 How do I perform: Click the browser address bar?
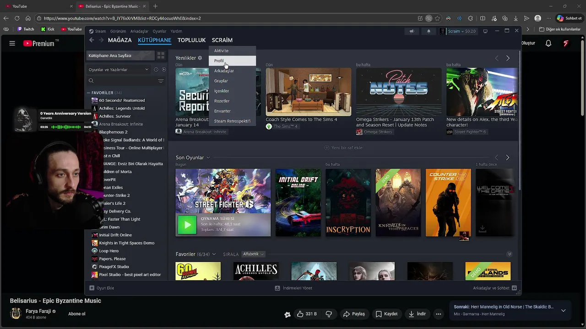coord(229,18)
